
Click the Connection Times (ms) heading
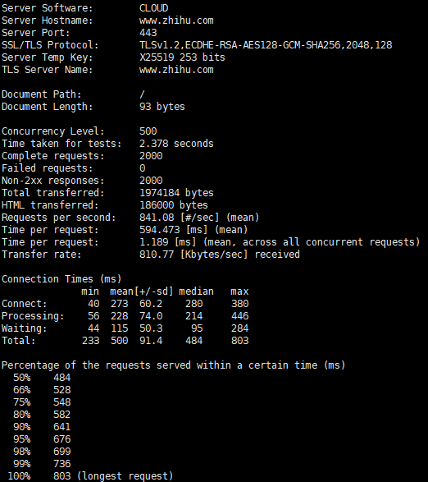61,279
